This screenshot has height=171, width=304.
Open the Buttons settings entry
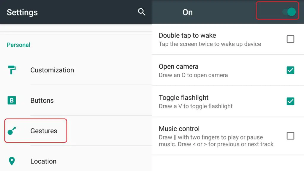pos(76,100)
